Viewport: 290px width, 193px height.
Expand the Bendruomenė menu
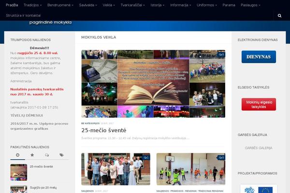pos(60,5)
